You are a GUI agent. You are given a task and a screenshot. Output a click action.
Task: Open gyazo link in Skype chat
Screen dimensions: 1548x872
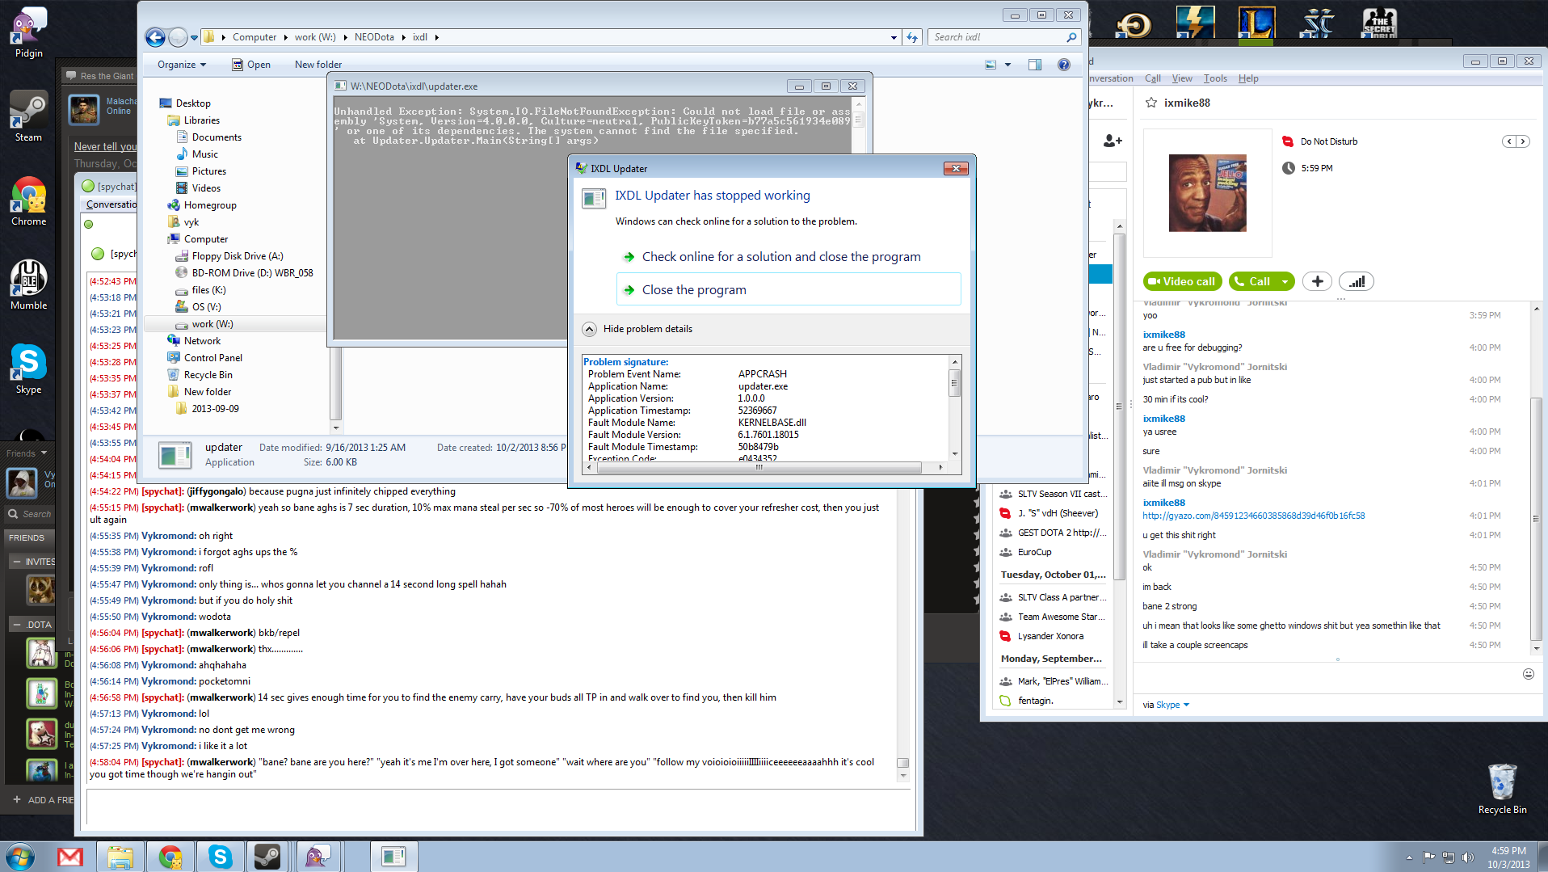point(1253,516)
